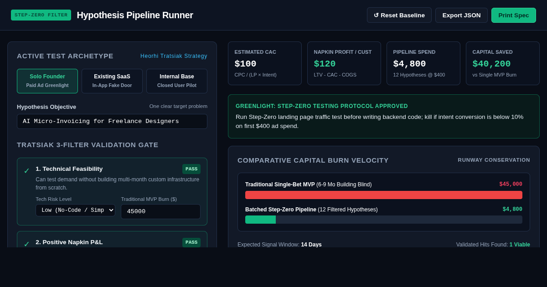Screen dimensions: 547x287
Task: Edit the Traditional MVP Burn field
Action: [x=160, y=211]
